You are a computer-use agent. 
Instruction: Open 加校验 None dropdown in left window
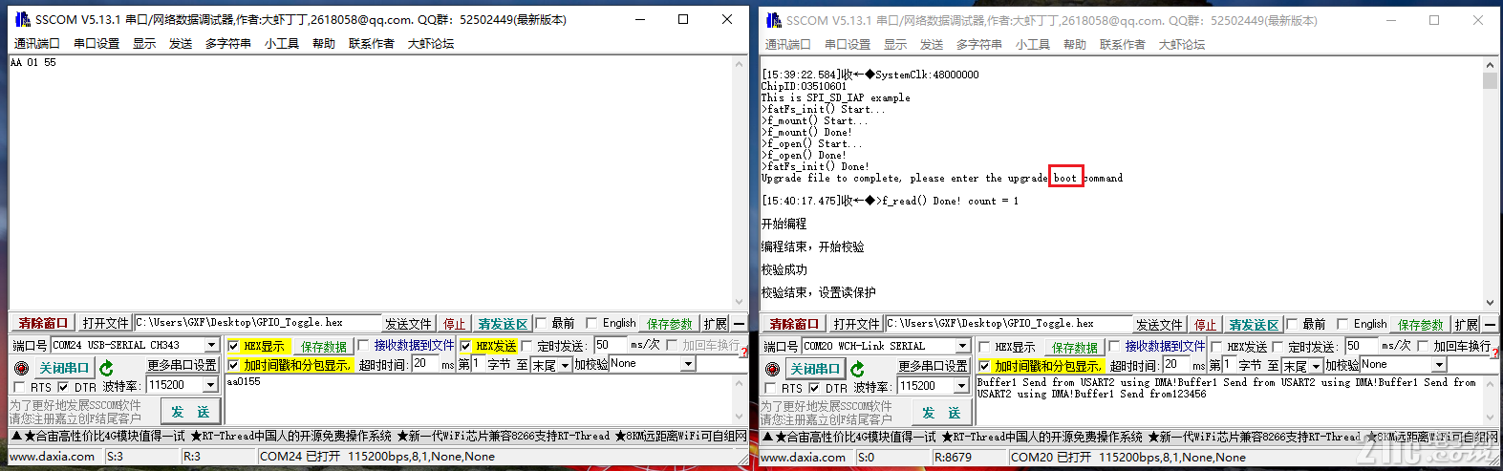(688, 364)
